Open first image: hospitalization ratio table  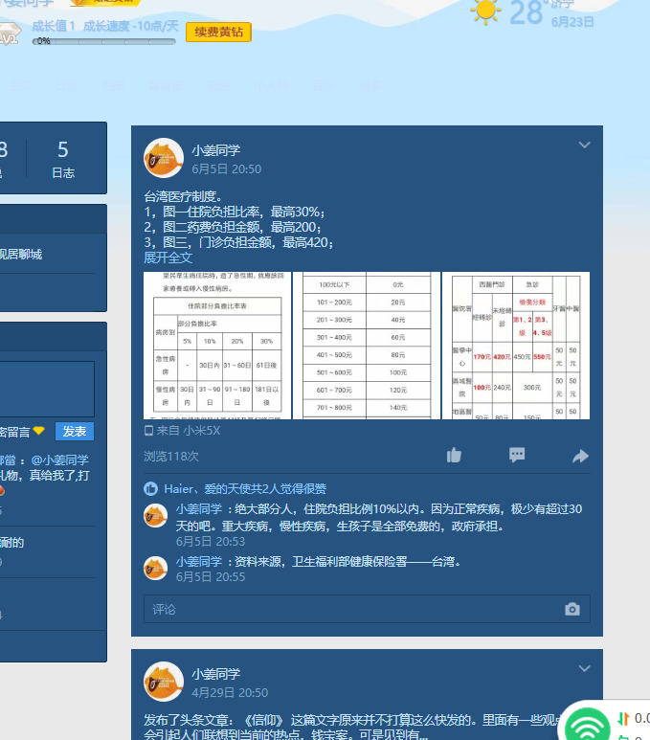pos(217,346)
